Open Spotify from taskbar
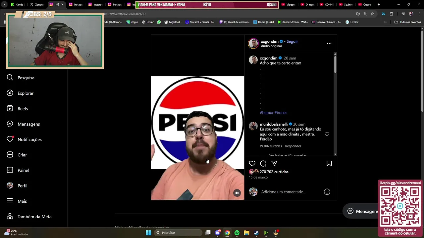This screenshot has width=424, height=238. [x=237, y=233]
